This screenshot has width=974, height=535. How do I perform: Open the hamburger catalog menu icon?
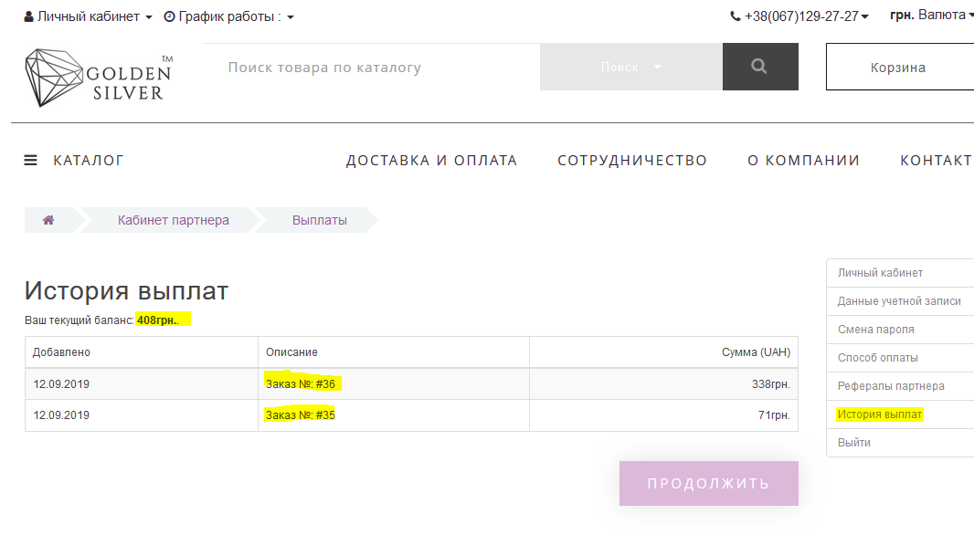(31, 161)
